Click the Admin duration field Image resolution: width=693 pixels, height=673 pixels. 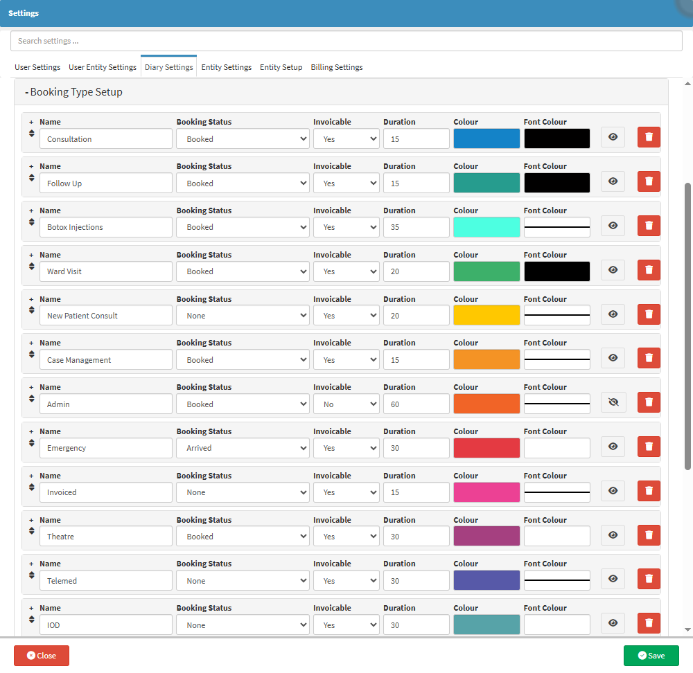[416, 404]
